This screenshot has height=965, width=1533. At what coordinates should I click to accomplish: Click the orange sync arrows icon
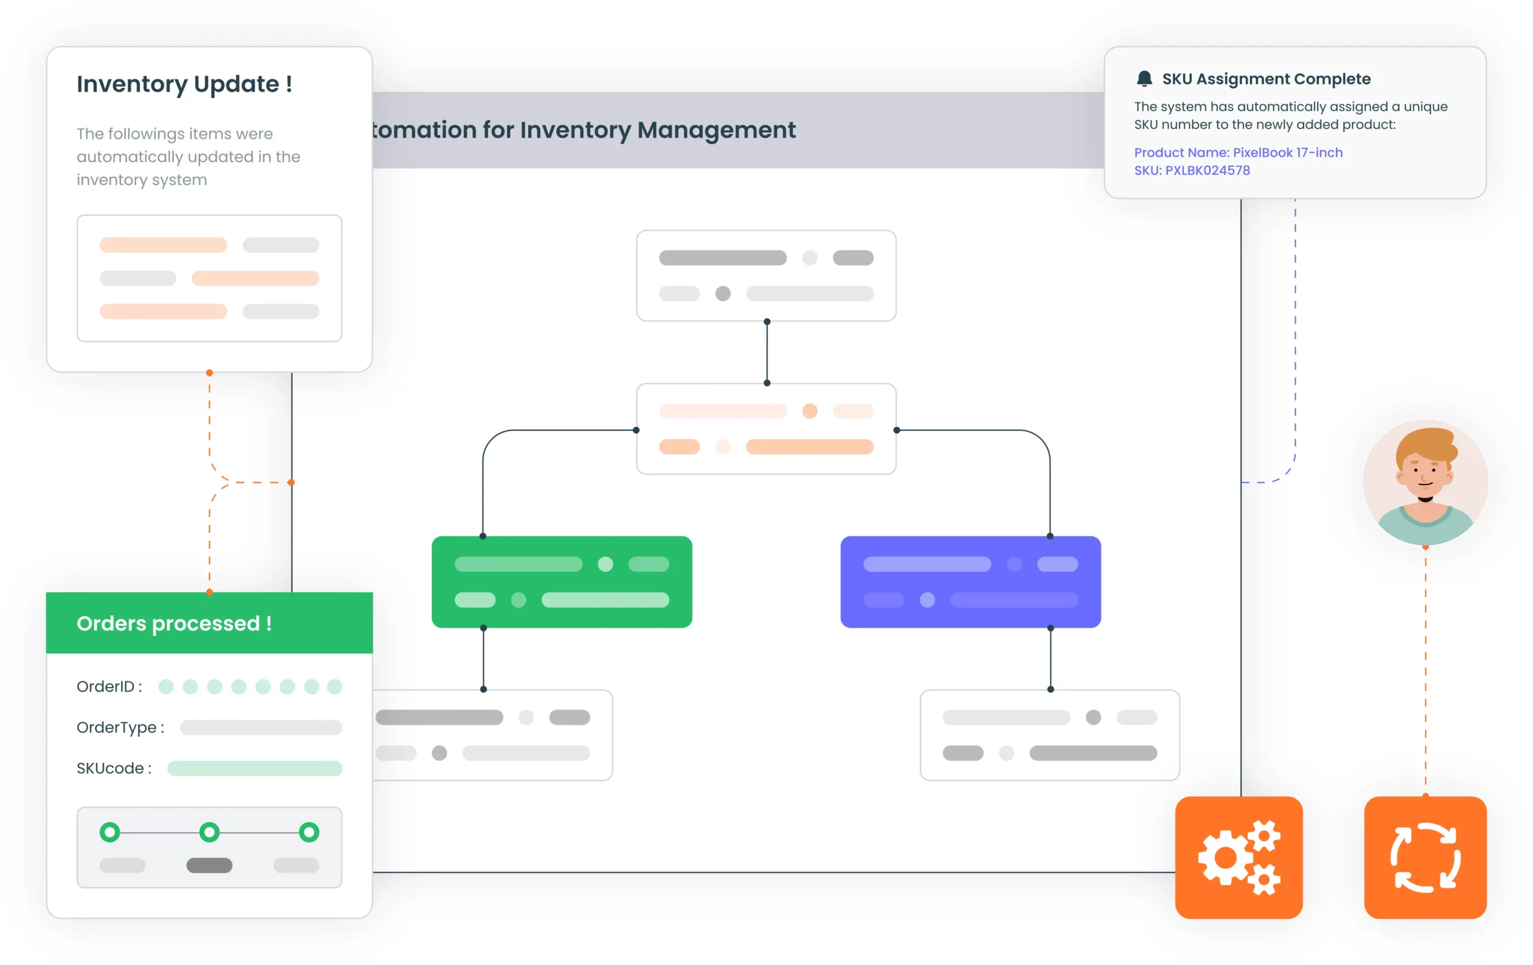click(x=1425, y=857)
